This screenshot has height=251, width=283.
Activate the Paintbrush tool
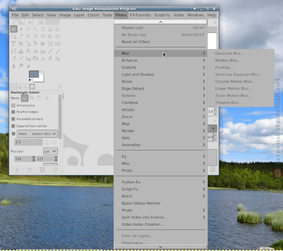click(x=57, y=51)
